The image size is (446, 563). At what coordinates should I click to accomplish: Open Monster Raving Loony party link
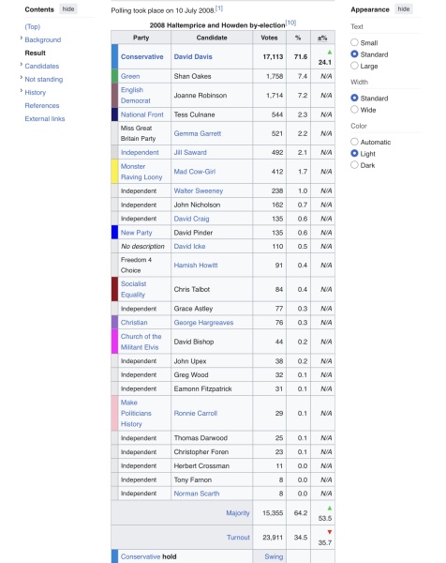click(x=141, y=172)
